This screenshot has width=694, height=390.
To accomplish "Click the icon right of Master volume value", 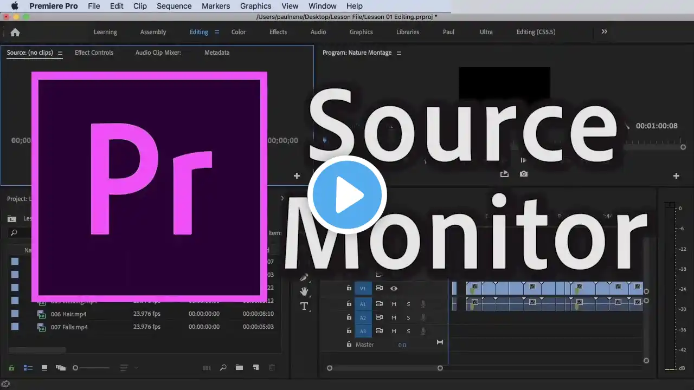I will [x=440, y=342].
